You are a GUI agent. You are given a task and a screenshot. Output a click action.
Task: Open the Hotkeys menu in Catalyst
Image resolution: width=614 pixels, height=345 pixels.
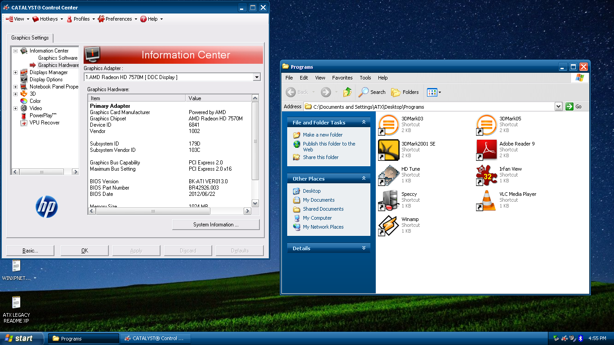pyautogui.click(x=48, y=19)
